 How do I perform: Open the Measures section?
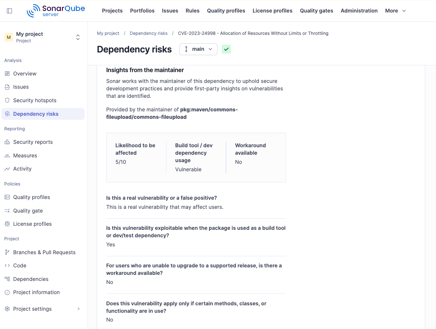pos(25,155)
